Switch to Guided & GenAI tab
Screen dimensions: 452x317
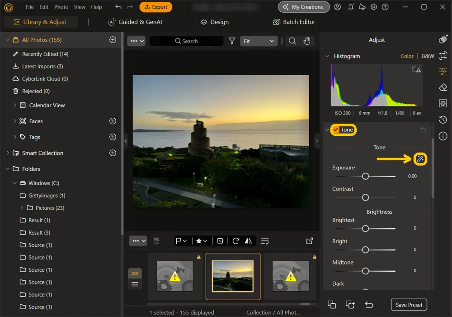[x=135, y=22]
